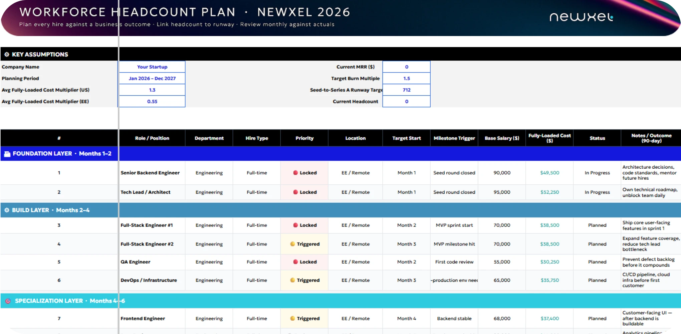Click the 'In Progress' status for Senior Backend Engineer
Viewport: 681px width, 334px height.
597,173
